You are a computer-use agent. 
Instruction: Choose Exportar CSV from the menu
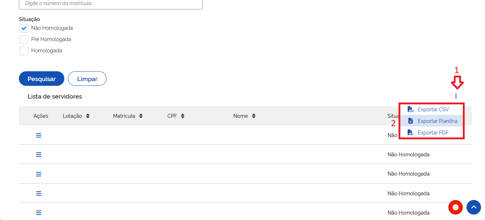433,109
